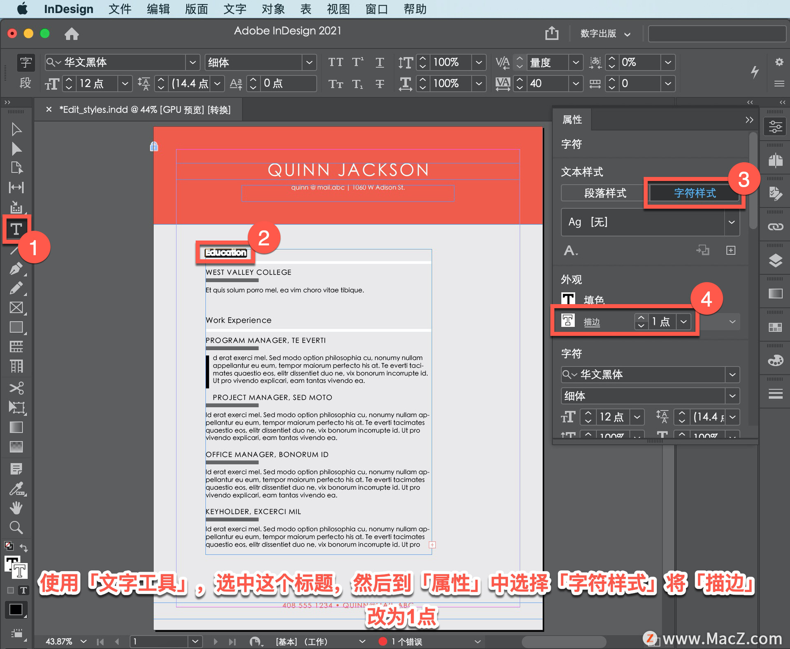Select the Hand tool
The width and height of the screenshot is (790, 649).
pyautogui.click(x=16, y=508)
